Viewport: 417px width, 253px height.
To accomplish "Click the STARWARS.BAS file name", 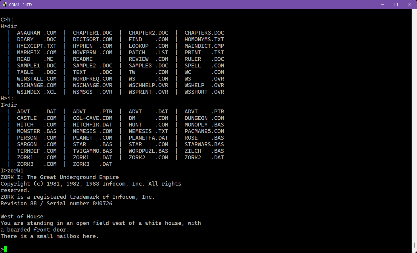I will point(204,144).
